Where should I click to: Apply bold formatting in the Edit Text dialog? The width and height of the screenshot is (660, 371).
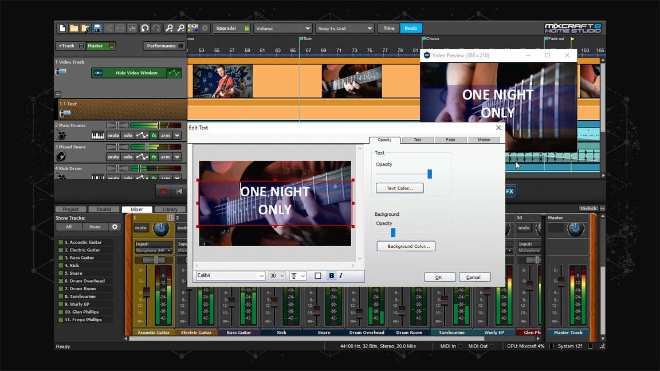coord(331,275)
